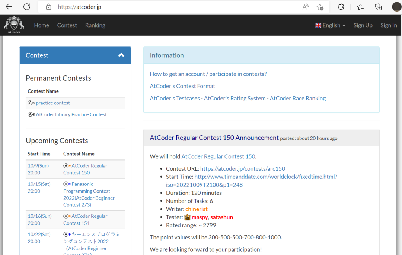This screenshot has height=255, width=402.
Task: Open AtCoder Race Ranking link
Action: (x=298, y=98)
